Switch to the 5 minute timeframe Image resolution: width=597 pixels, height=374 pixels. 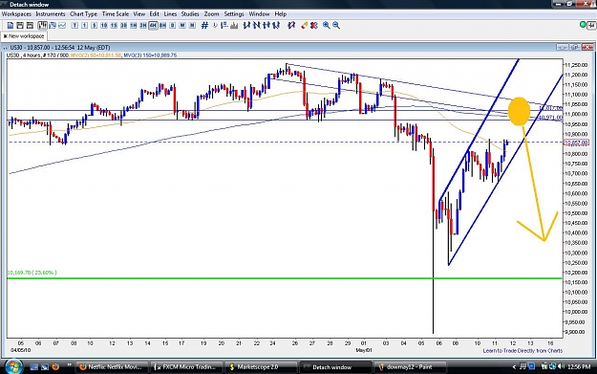[x=94, y=26]
